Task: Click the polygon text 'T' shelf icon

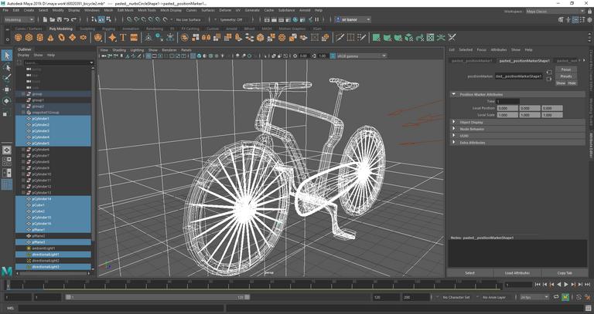Action: (123, 37)
